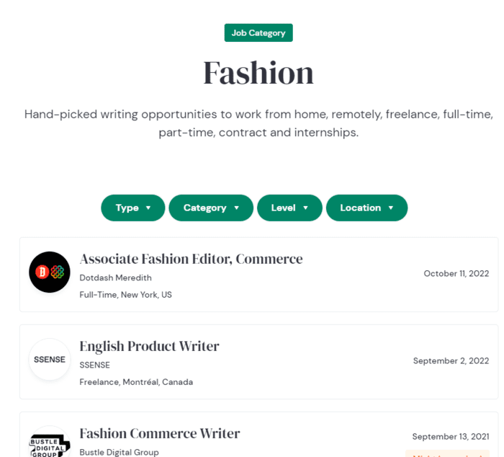504x457 pixels.
Task: Click the Dotdash Meredith company name
Action: click(x=115, y=278)
